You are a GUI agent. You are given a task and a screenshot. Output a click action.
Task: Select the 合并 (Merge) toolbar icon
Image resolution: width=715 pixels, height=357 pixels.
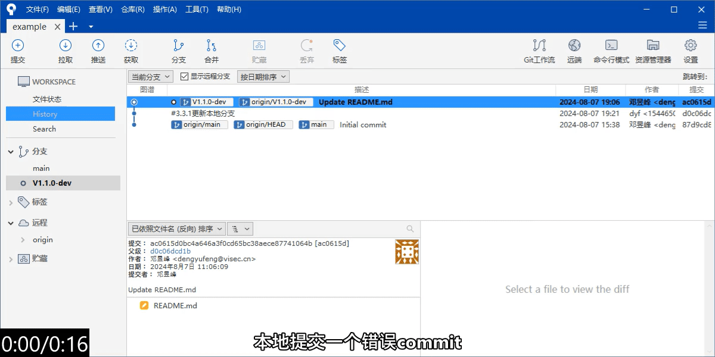coord(211,51)
